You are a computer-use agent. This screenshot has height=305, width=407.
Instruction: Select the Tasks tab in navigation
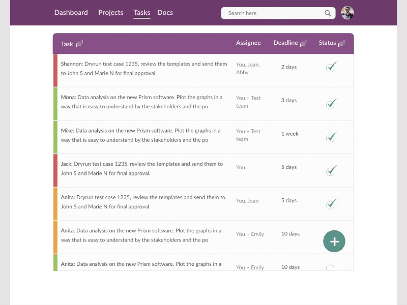pyautogui.click(x=141, y=12)
